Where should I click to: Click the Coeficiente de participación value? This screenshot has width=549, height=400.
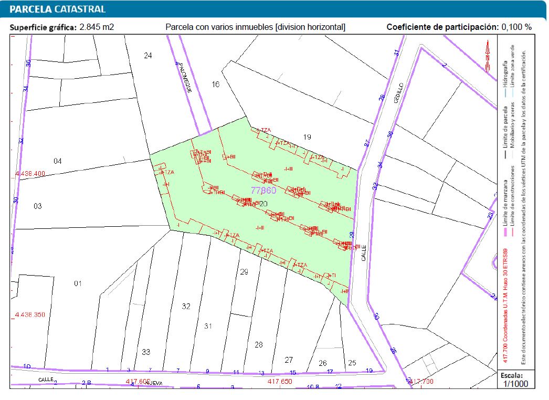pyautogui.click(x=516, y=27)
